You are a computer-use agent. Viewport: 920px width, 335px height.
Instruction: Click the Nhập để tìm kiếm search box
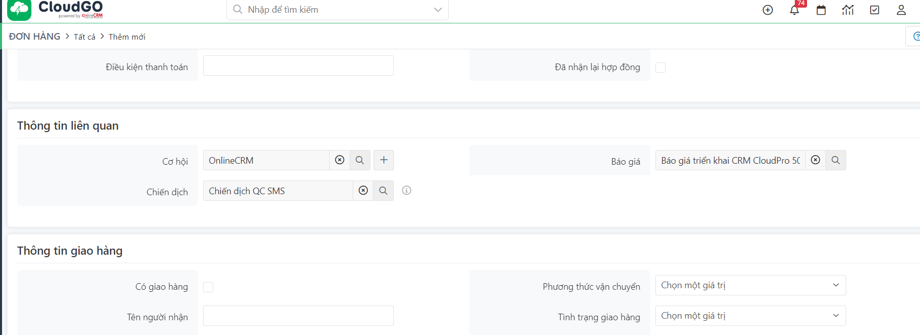[x=337, y=10]
